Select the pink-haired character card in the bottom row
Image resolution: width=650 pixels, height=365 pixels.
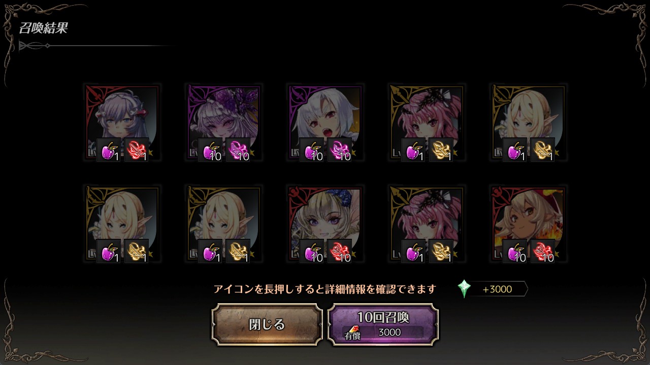click(427, 224)
